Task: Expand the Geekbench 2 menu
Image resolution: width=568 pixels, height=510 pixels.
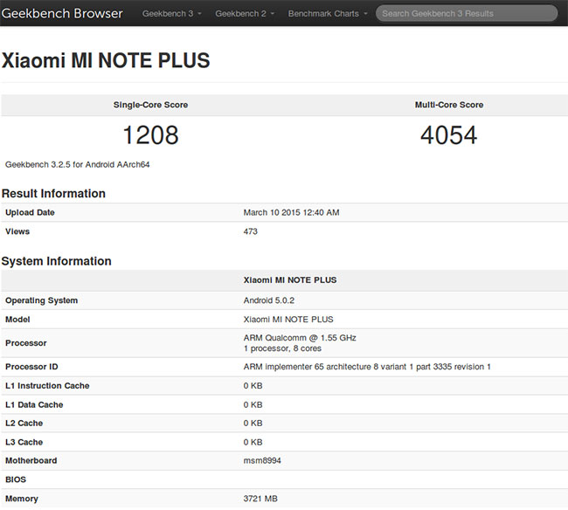Action: [x=245, y=14]
